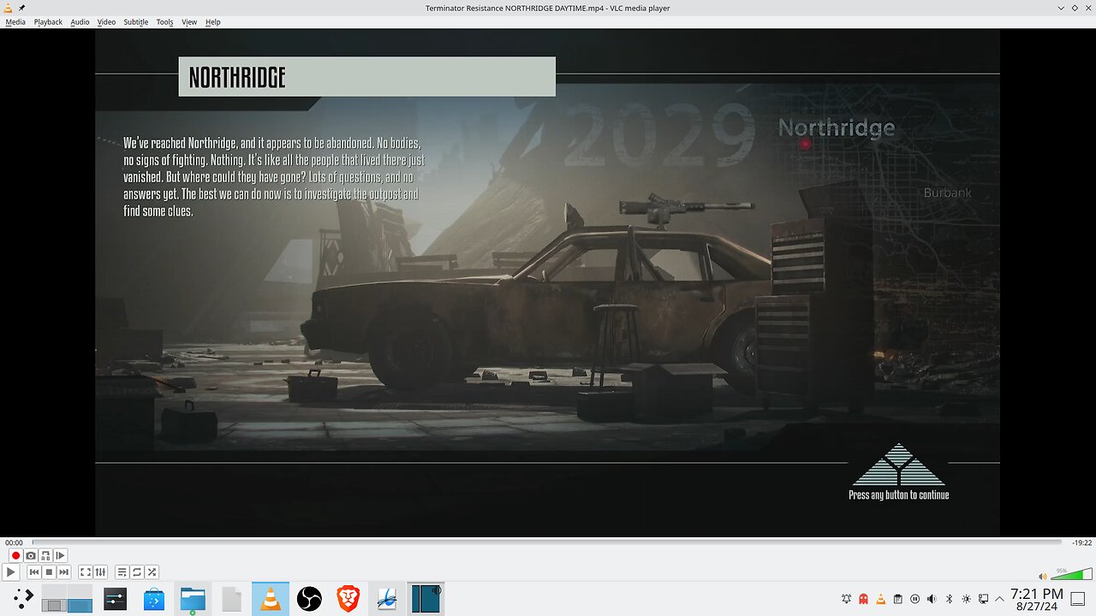Viewport: 1096px width, 616px height.
Task: Toggle remaining time display -19:22
Action: (1082, 542)
